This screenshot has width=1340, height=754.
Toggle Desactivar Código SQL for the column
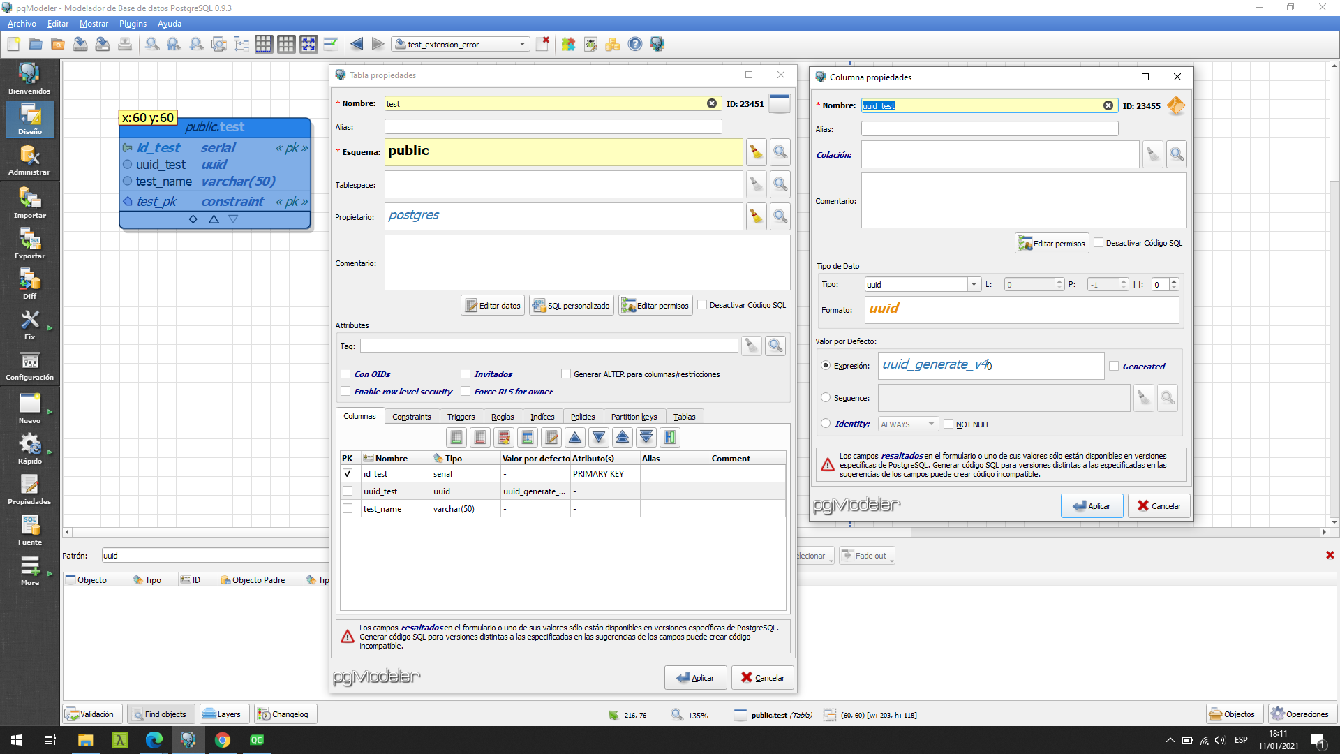point(1099,242)
